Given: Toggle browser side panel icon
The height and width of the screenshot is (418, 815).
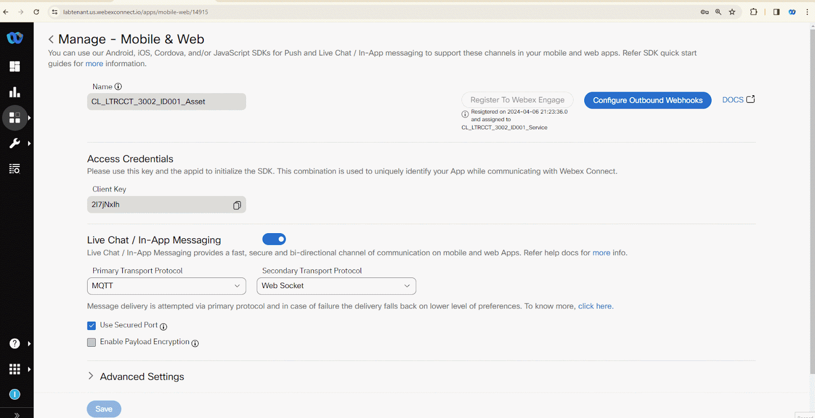Looking at the screenshot, I should 776,12.
